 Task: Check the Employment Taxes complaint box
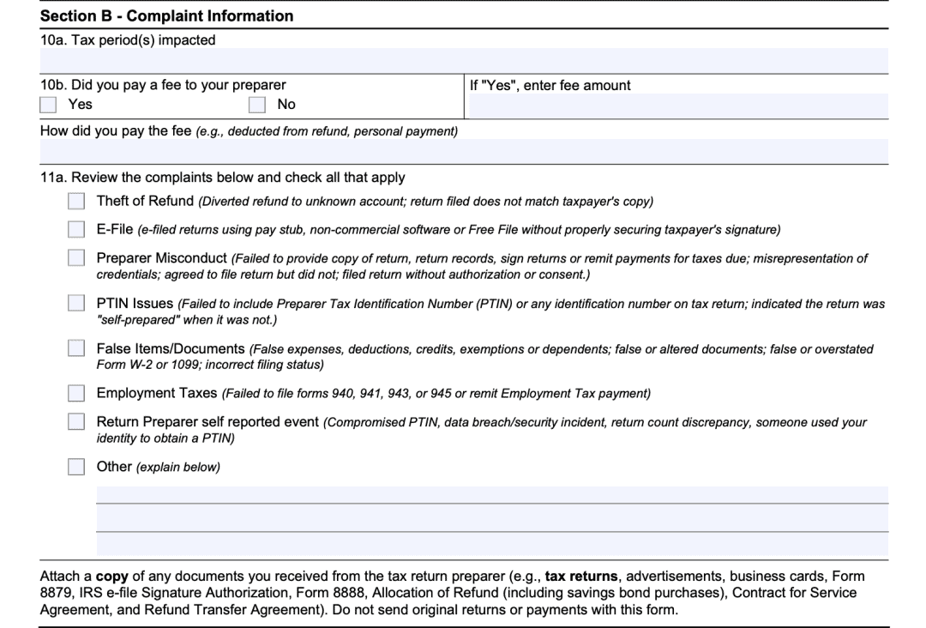(x=75, y=393)
